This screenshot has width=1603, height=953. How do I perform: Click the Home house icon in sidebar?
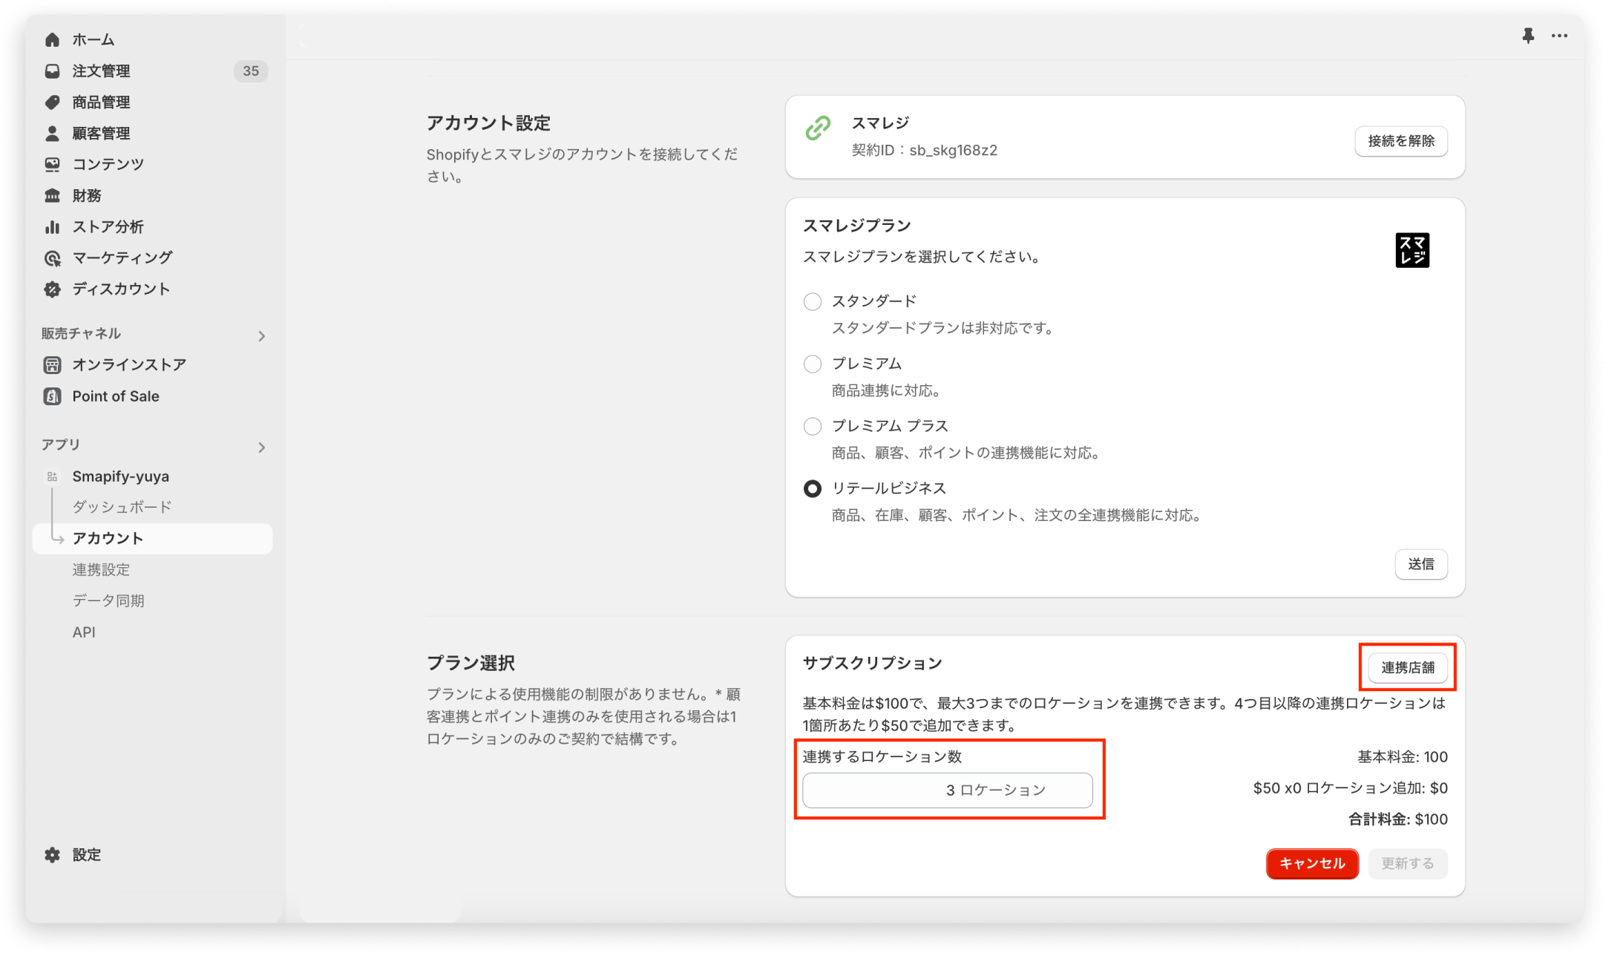52,39
